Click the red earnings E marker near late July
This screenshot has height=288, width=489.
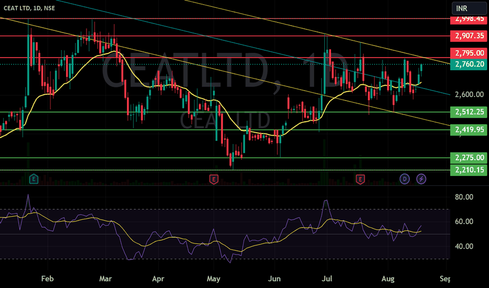360,179
